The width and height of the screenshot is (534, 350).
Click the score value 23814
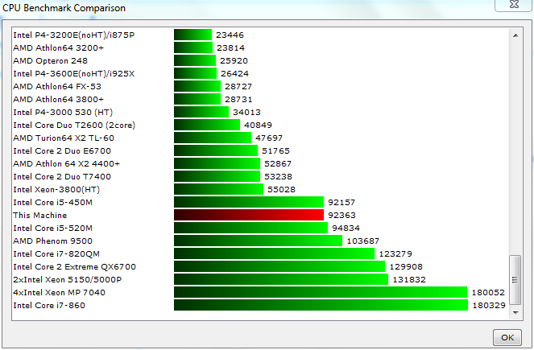[230, 48]
